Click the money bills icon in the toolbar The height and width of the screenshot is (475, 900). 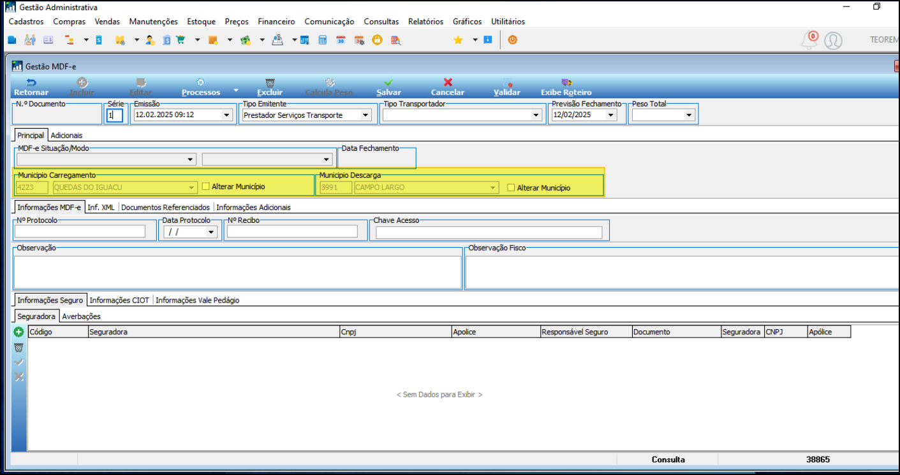click(x=245, y=39)
